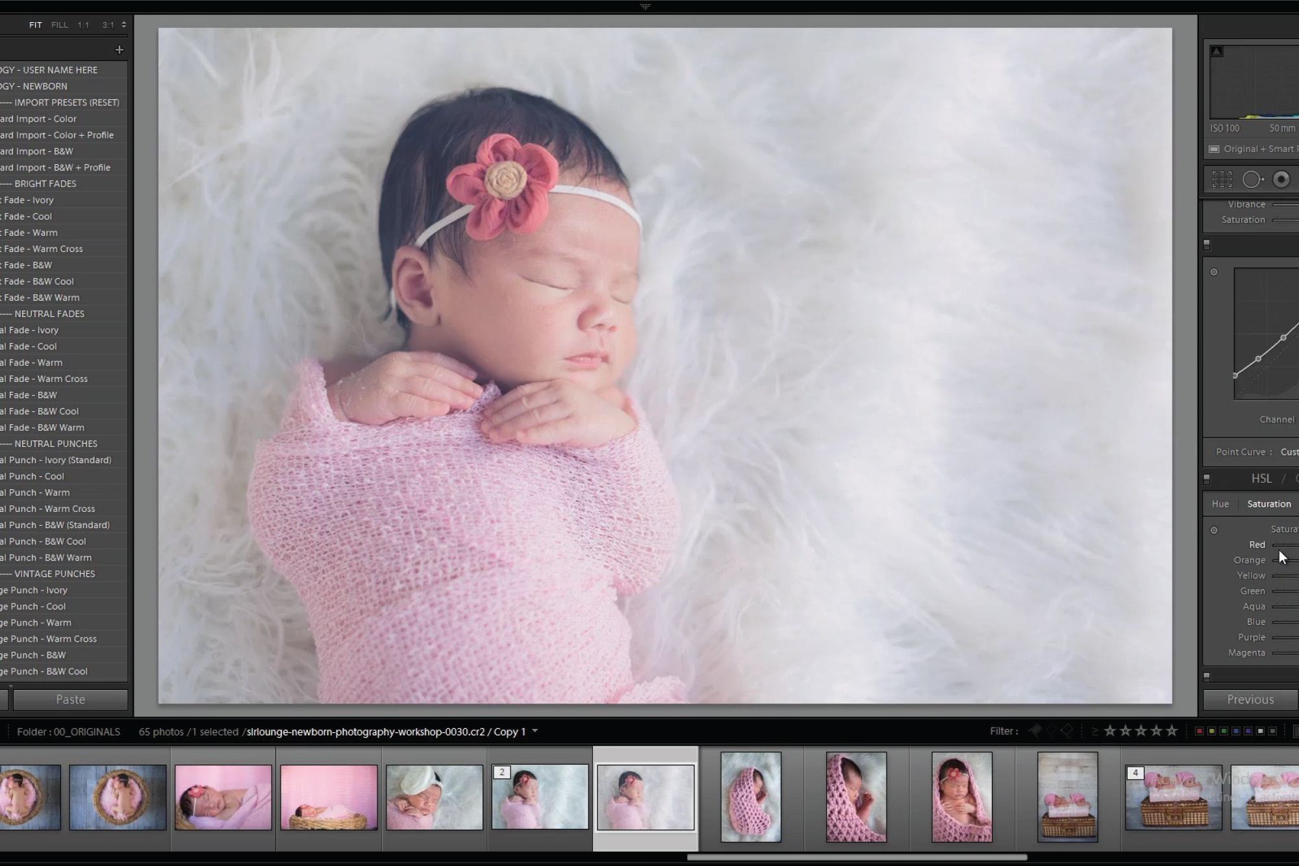Toggle blue color label filter
Screen dimensions: 1299x866
coord(1236,732)
